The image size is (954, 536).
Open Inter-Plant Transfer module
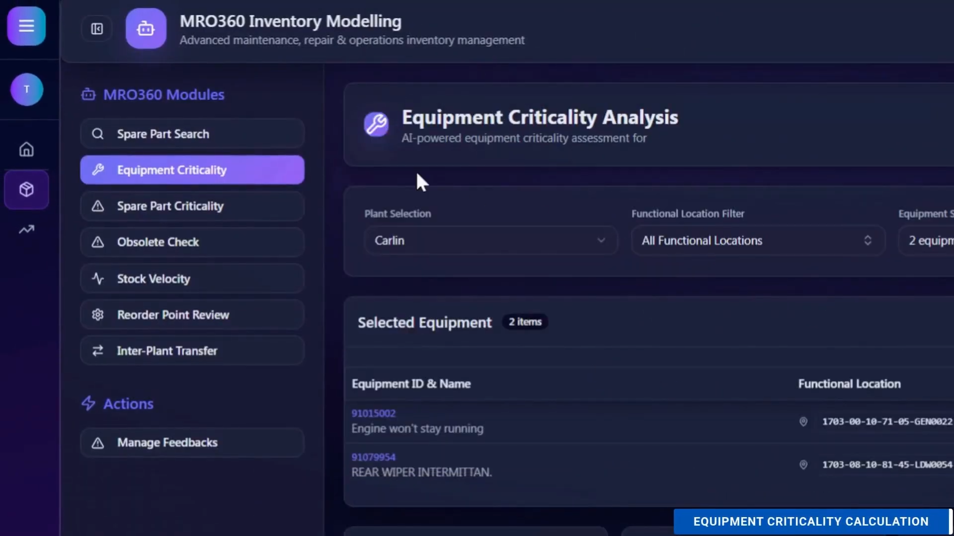pos(192,351)
